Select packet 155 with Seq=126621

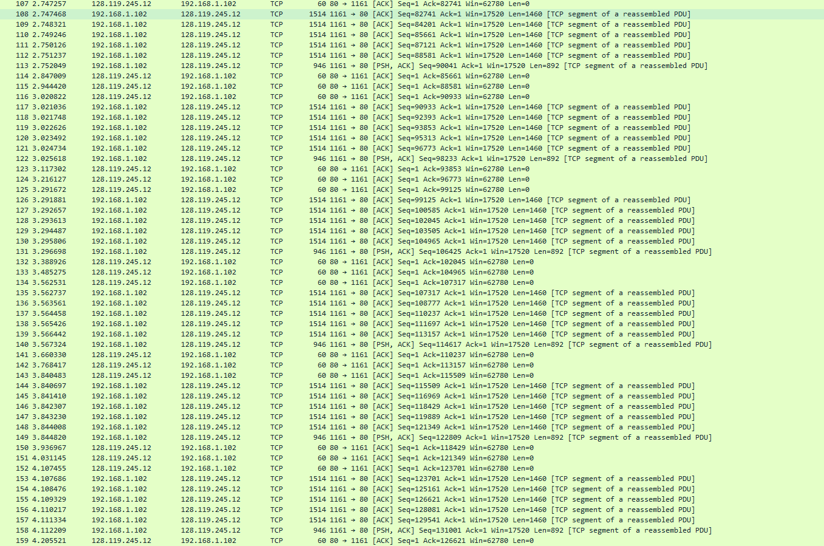(243, 499)
